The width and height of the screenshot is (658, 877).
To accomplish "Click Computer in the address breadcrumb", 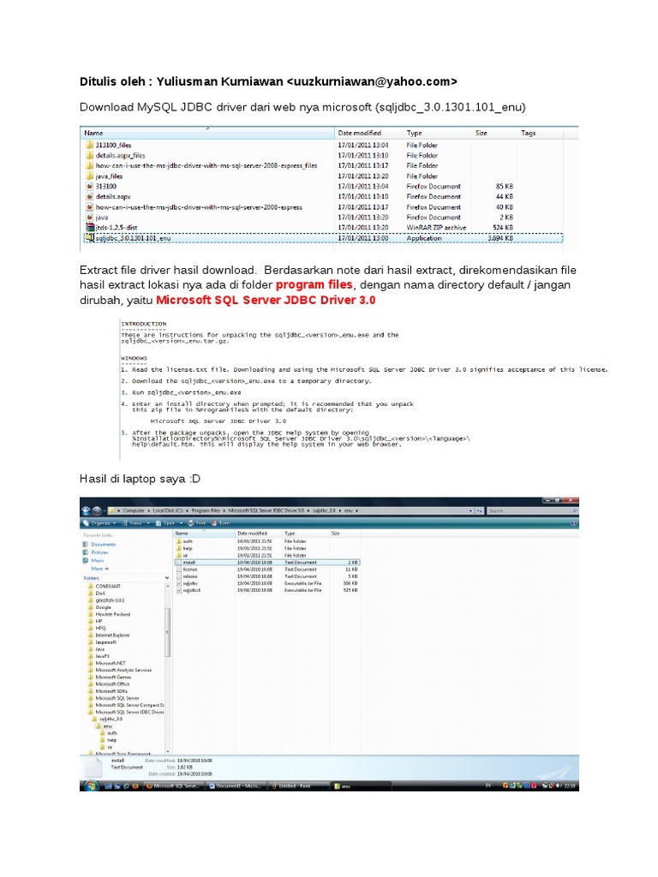I will point(133,510).
